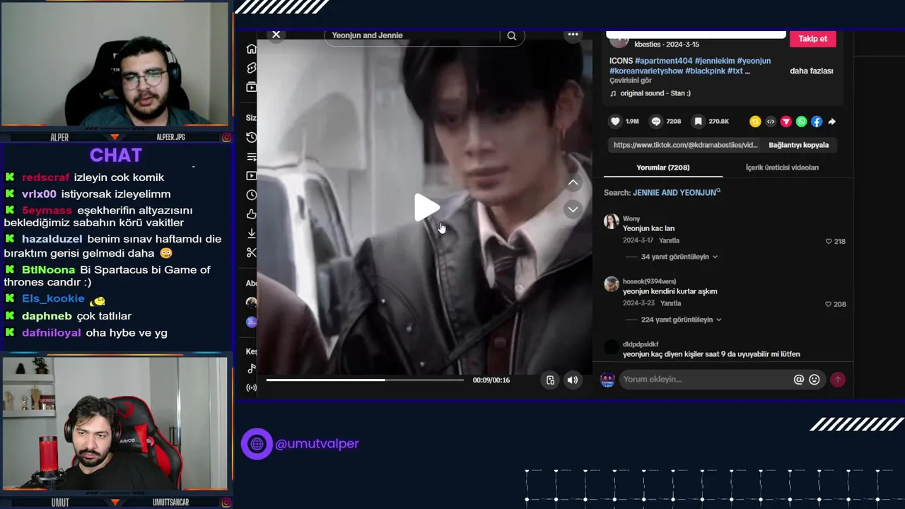Open the kbesties profile name
Viewport: 905px width, 509px height.
click(648, 44)
